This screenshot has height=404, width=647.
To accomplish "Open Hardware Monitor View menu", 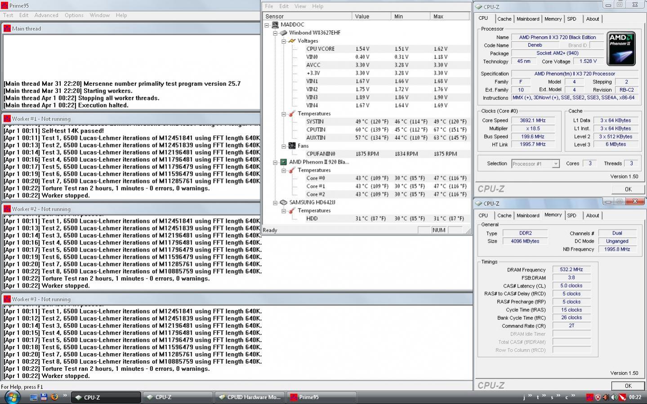I will (300, 6).
